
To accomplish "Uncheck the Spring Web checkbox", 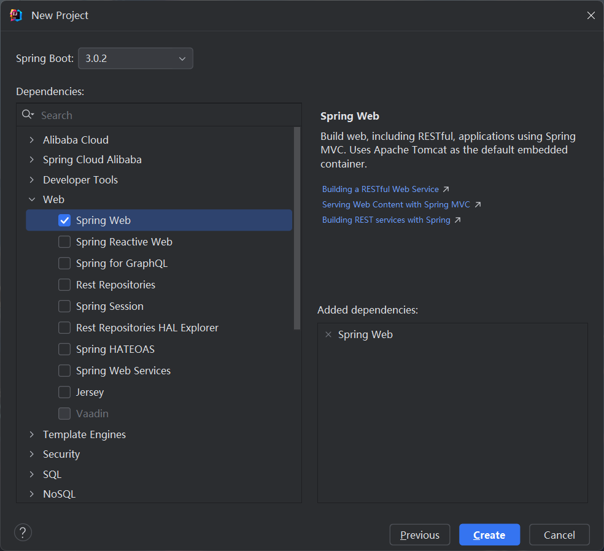I will click(64, 220).
